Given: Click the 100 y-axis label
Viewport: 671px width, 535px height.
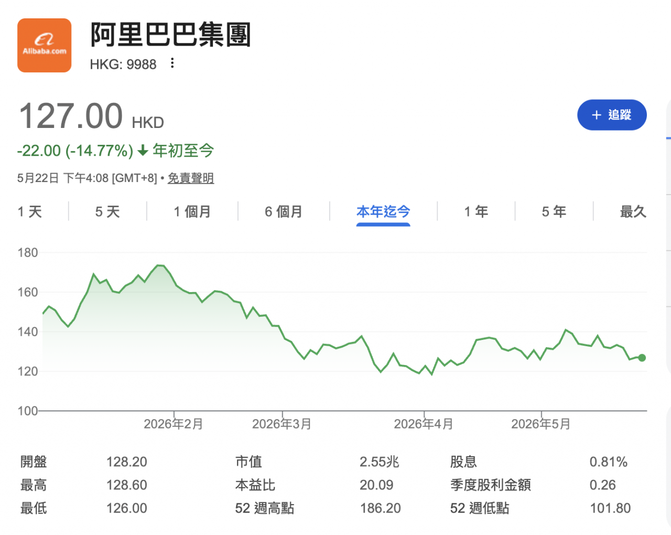Looking at the screenshot, I should 28,411.
